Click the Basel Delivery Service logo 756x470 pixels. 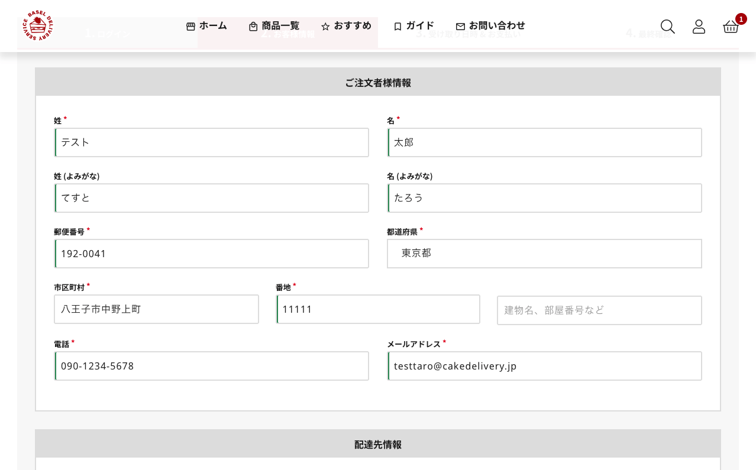[38, 25]
